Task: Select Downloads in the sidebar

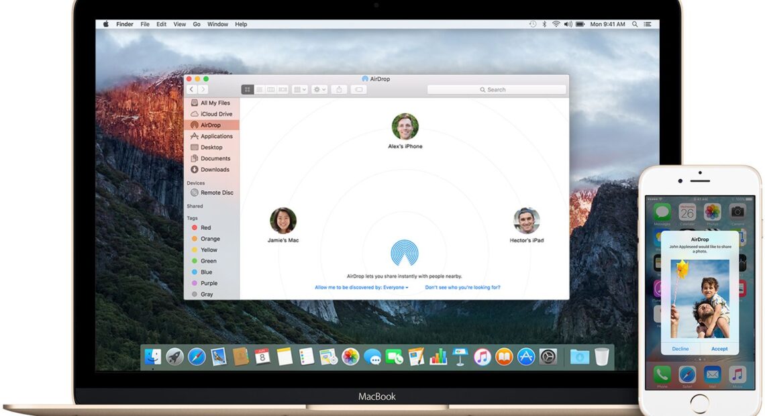Action: coord(212,170)
